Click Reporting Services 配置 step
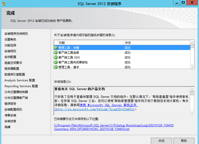This screenshot has height=144, width=199. click(21, 86)
